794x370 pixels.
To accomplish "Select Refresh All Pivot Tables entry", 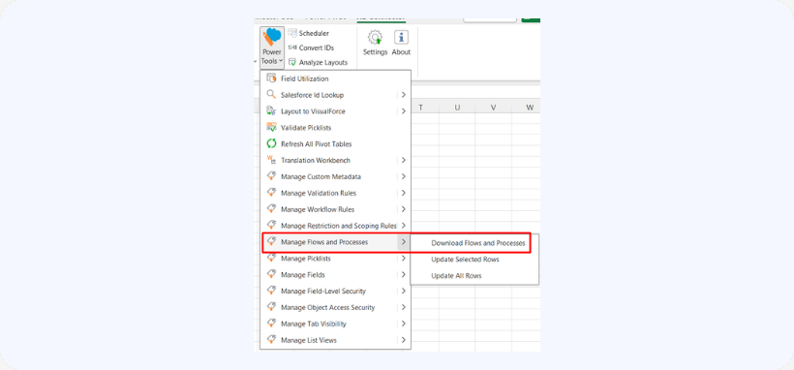I will (x=335, y=144).
